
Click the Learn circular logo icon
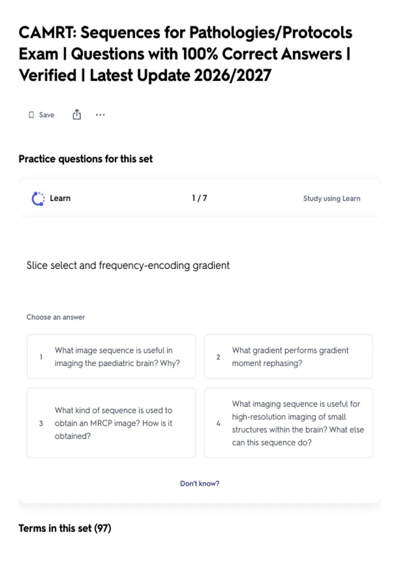tap(38, 199)
